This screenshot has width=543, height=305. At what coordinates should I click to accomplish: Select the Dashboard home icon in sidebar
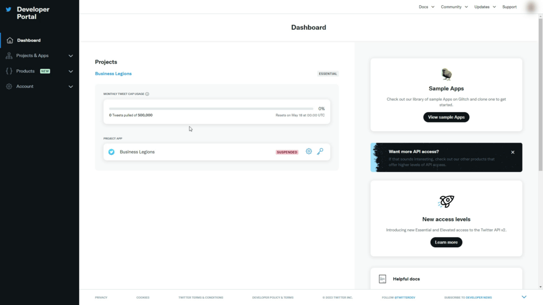10,40
